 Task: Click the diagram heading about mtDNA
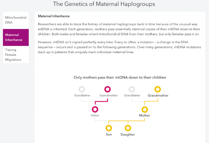pos(120,77)
